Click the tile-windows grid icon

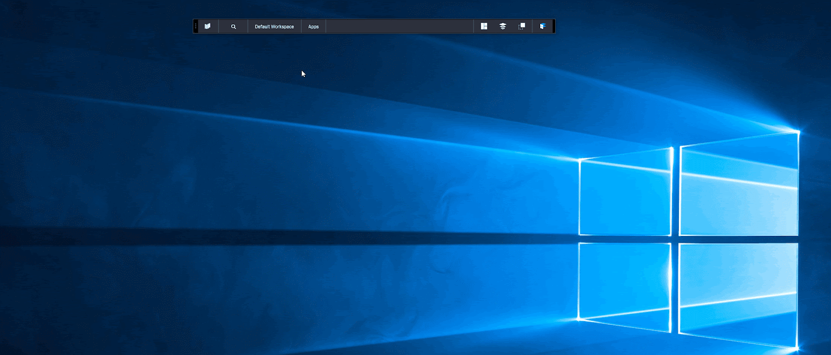pyautogui.click(x=484, y=26)
